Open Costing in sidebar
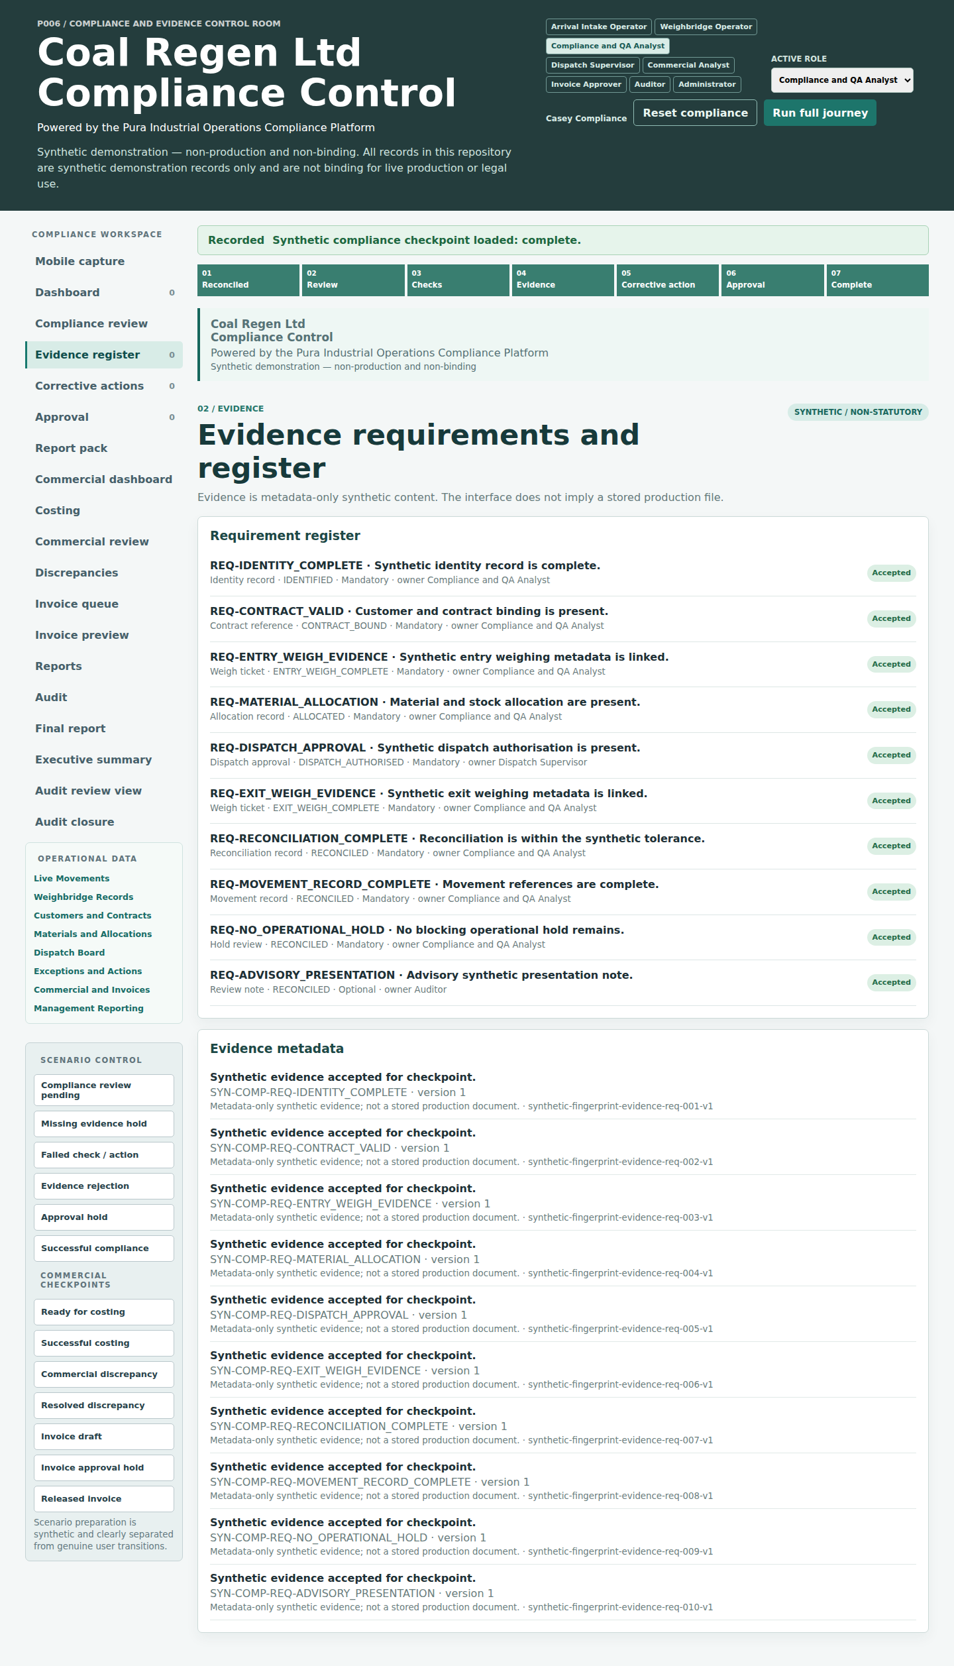Image resolution: width=954 pixels, height=1666 pixels. tap(104, 510)
